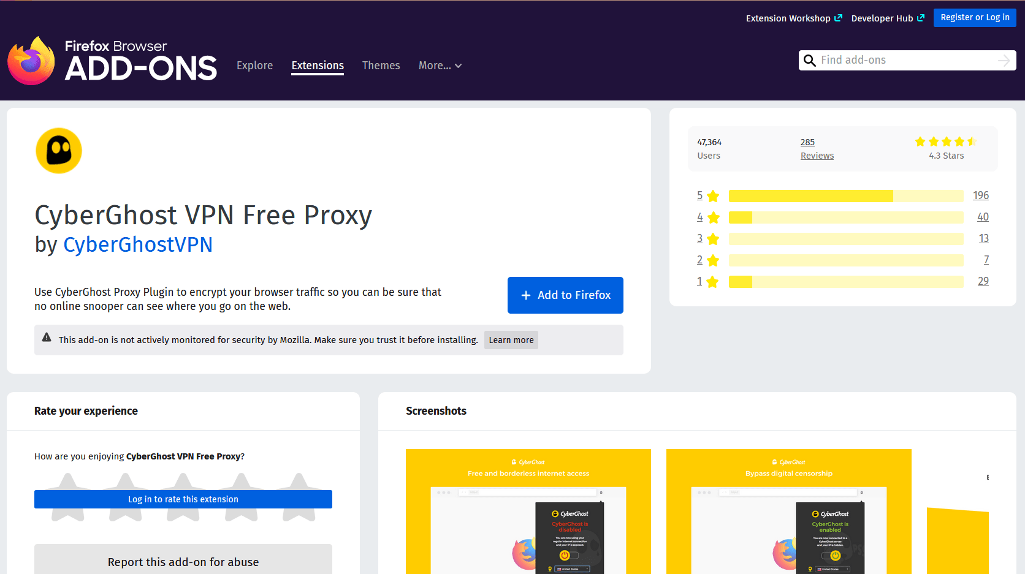Open the Extensions tab

point(318,66)
